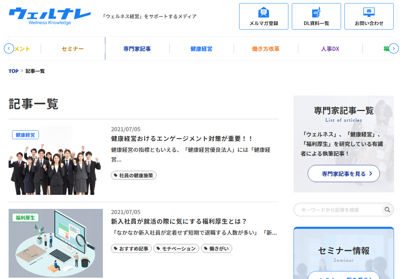Open the 専門家記事 category tab
Image resolution: width=404 pixels, height=279 pixels.
[137, 49]
